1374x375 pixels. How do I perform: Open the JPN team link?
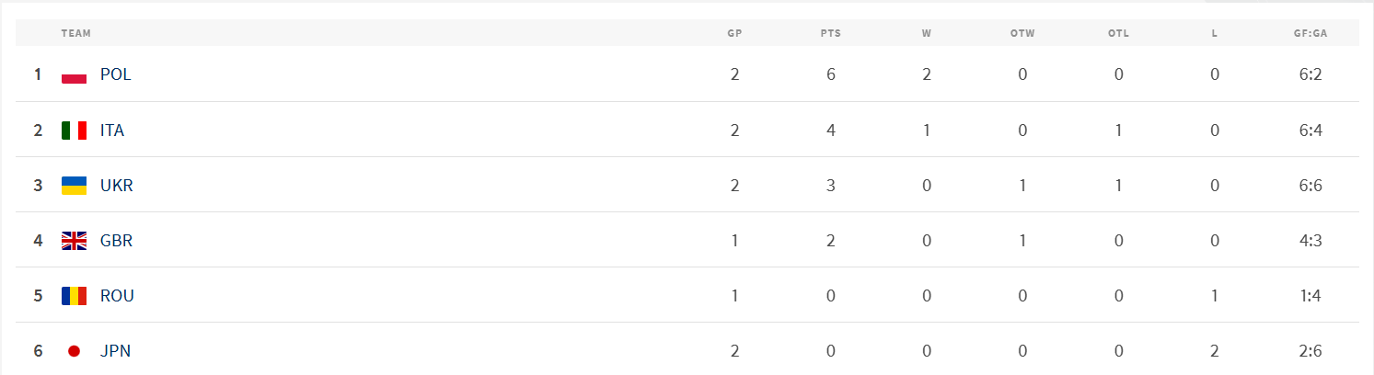(116, 351)
